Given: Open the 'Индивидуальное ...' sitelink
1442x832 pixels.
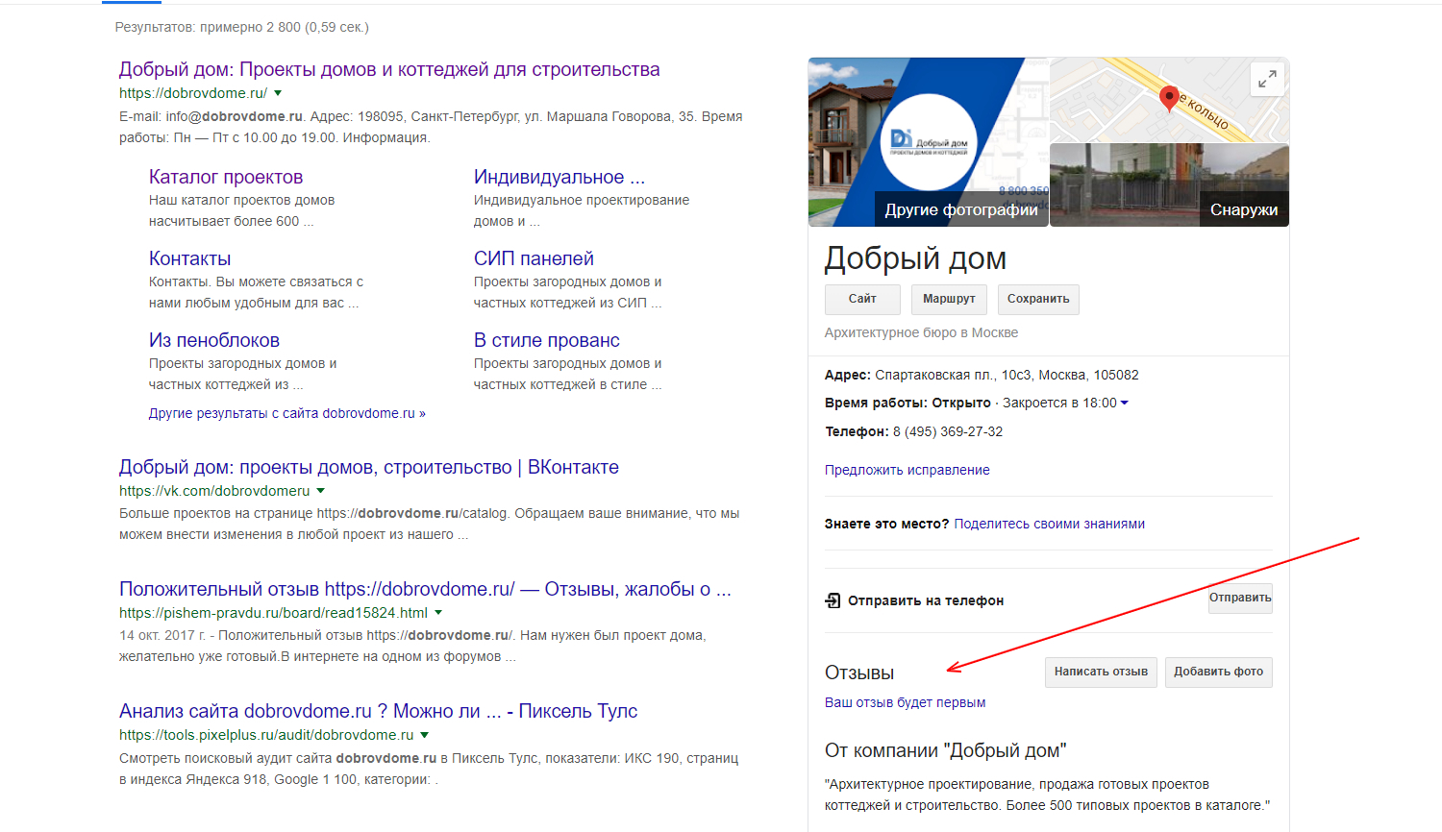Looking at the screenshot, I should click(559, 177).
